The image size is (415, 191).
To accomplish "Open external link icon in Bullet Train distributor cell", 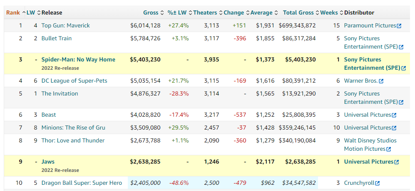I will point(401,47).
